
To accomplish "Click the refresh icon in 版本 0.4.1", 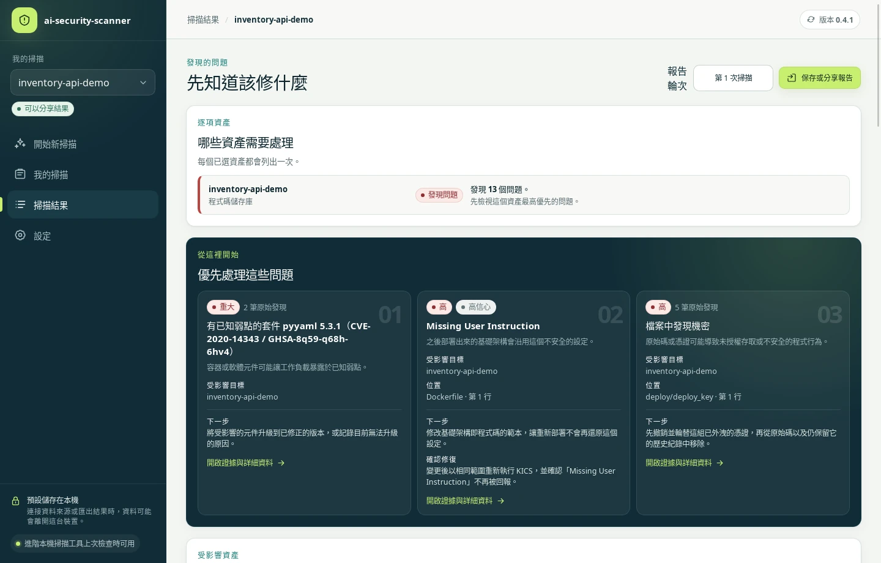I will click(x=811, y=20).
